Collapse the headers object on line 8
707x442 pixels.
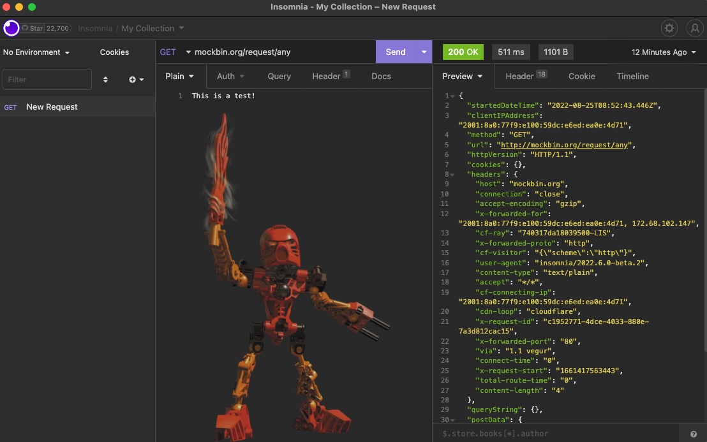[x=451, y=174]
